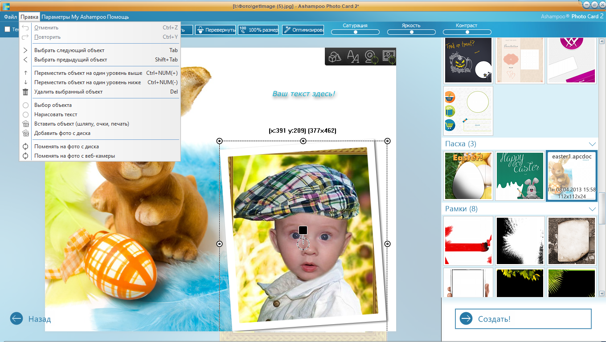The image size is (606, 342).
Task: Click the 'Назад' back arrow icon
Action: (x=16, y=318)
